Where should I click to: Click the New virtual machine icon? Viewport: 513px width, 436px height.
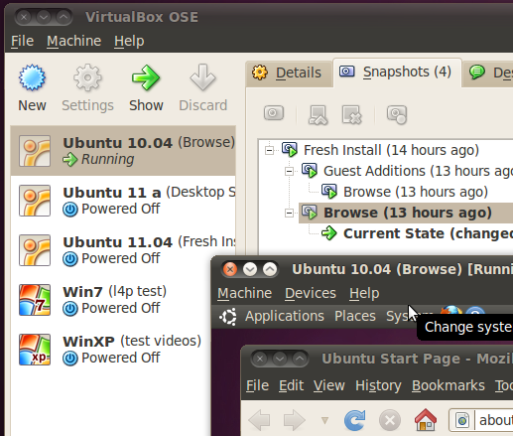click(x=32, y=77)
